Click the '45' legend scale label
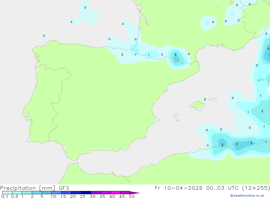270x198 pixels. click(x=122, y=196)
